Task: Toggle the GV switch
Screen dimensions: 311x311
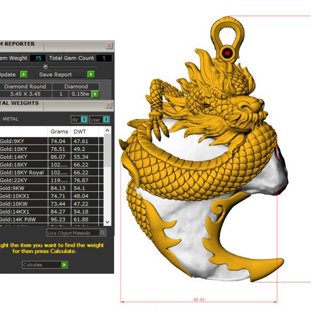Action: (84, 119)
